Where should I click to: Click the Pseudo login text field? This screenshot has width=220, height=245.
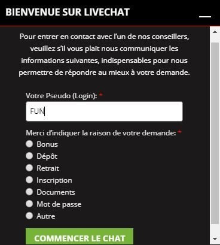click(104, 111)
